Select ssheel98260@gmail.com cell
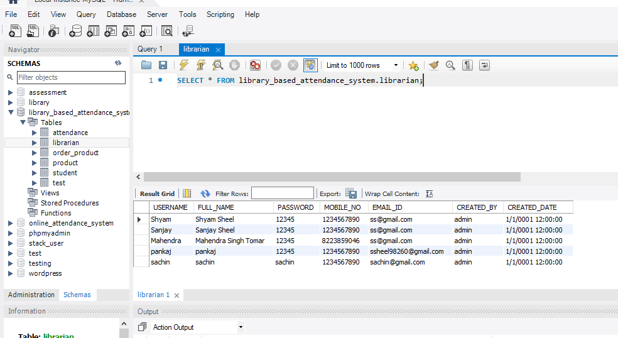 [410, 251]
